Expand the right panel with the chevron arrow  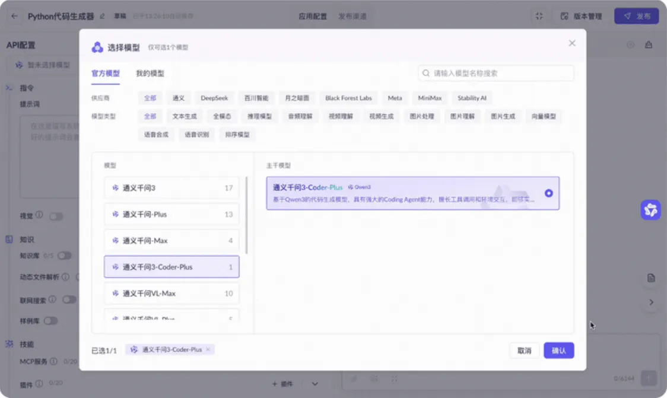[x=651, y=303]
